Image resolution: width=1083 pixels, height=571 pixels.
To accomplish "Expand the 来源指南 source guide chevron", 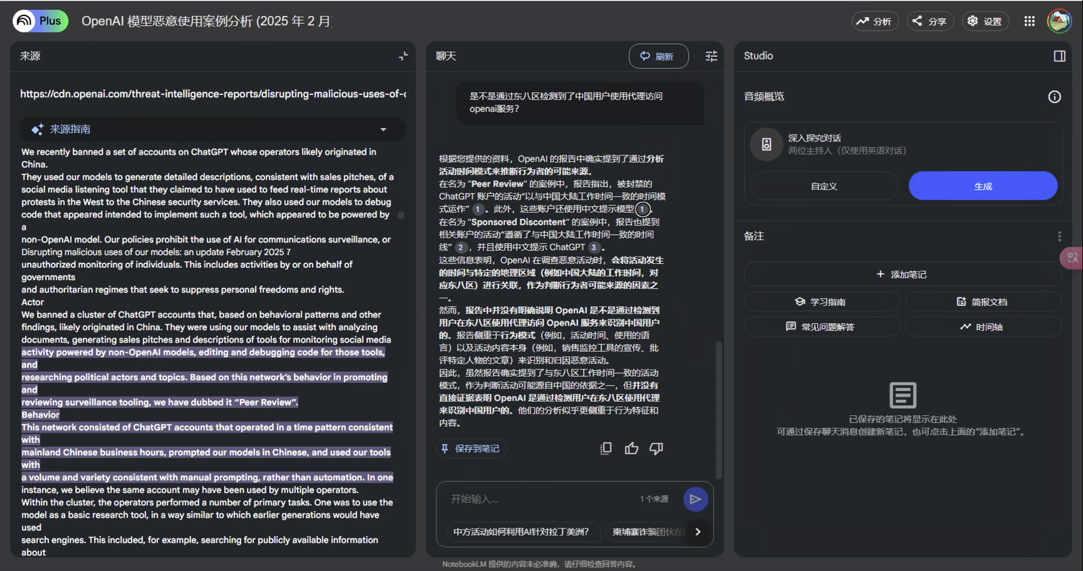I will [x=383, y=129].
